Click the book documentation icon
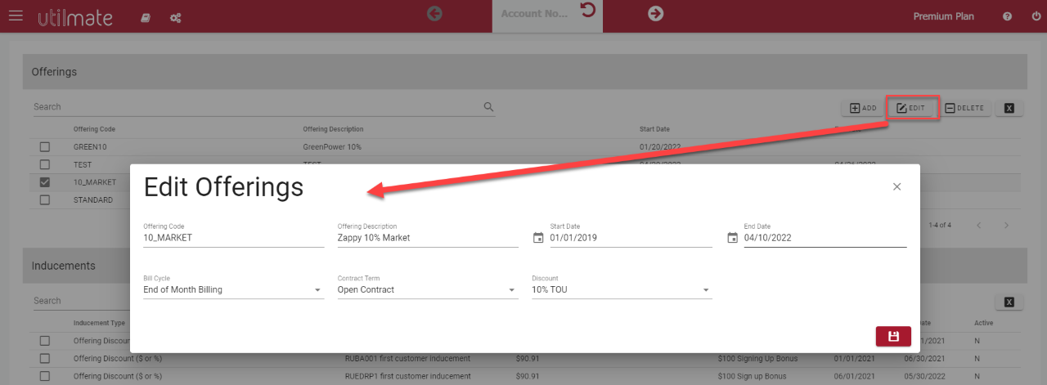Screen dimensions: 1047x385 tap(146, 17)
